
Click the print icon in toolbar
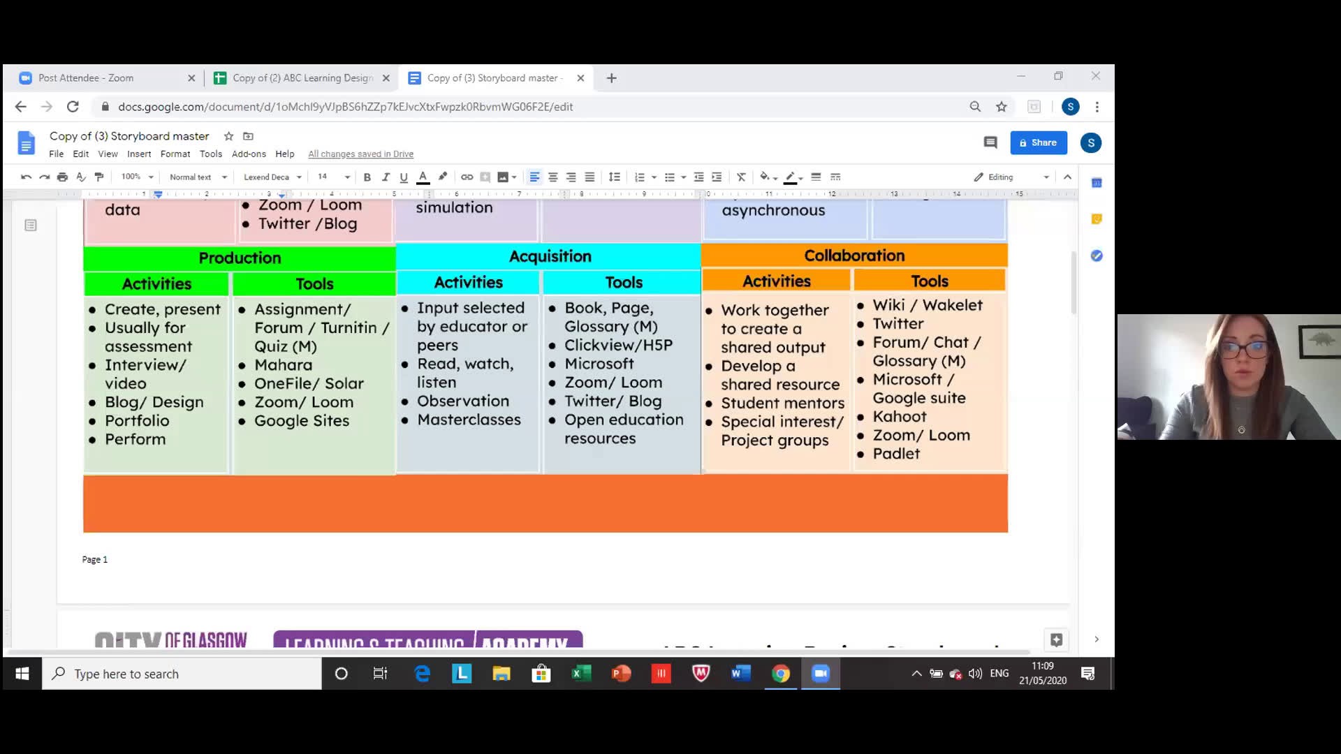tap(62, 177)
